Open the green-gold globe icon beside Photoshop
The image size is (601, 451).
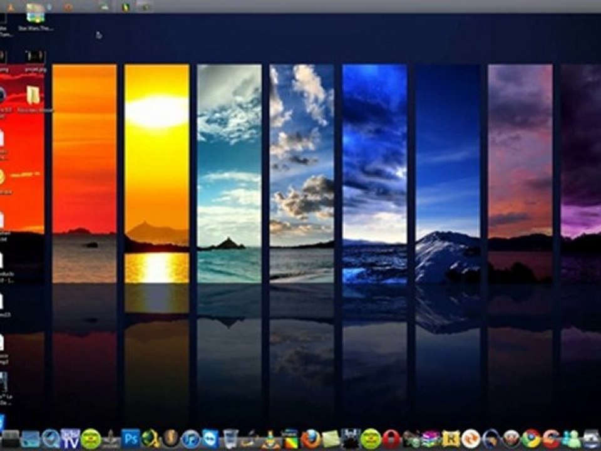coord(151,438)
